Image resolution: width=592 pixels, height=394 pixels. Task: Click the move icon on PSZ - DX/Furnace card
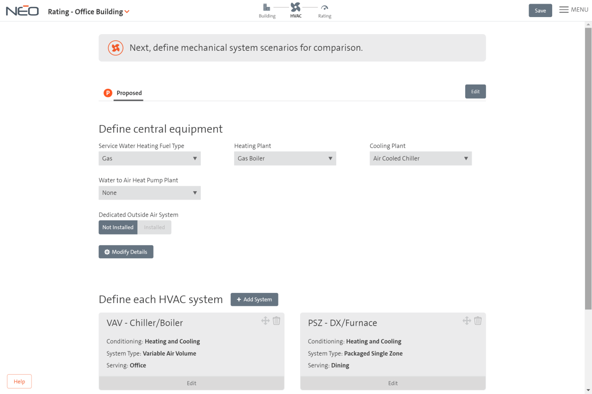click(x=467, y=320)
